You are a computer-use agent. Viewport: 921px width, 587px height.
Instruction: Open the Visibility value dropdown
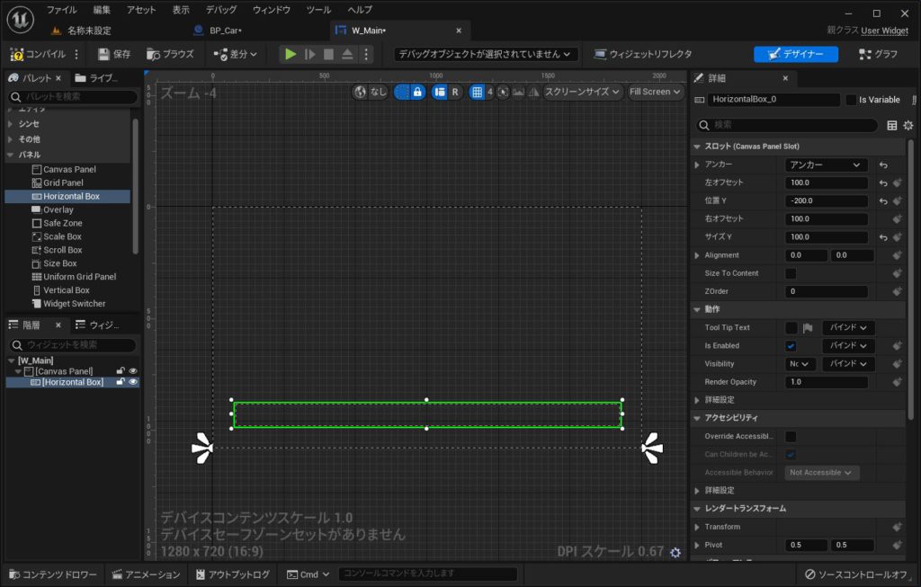click(x=800, y=364)
